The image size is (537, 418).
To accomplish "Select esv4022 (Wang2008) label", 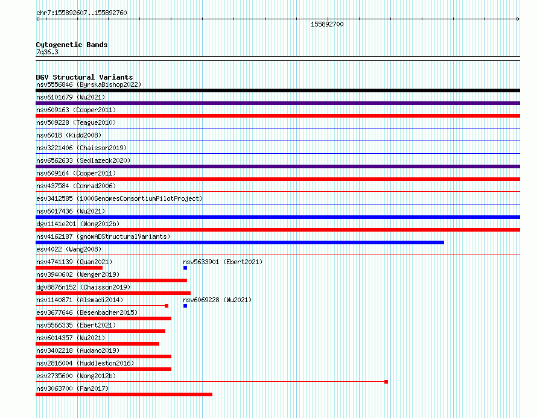I will point(69,249).
